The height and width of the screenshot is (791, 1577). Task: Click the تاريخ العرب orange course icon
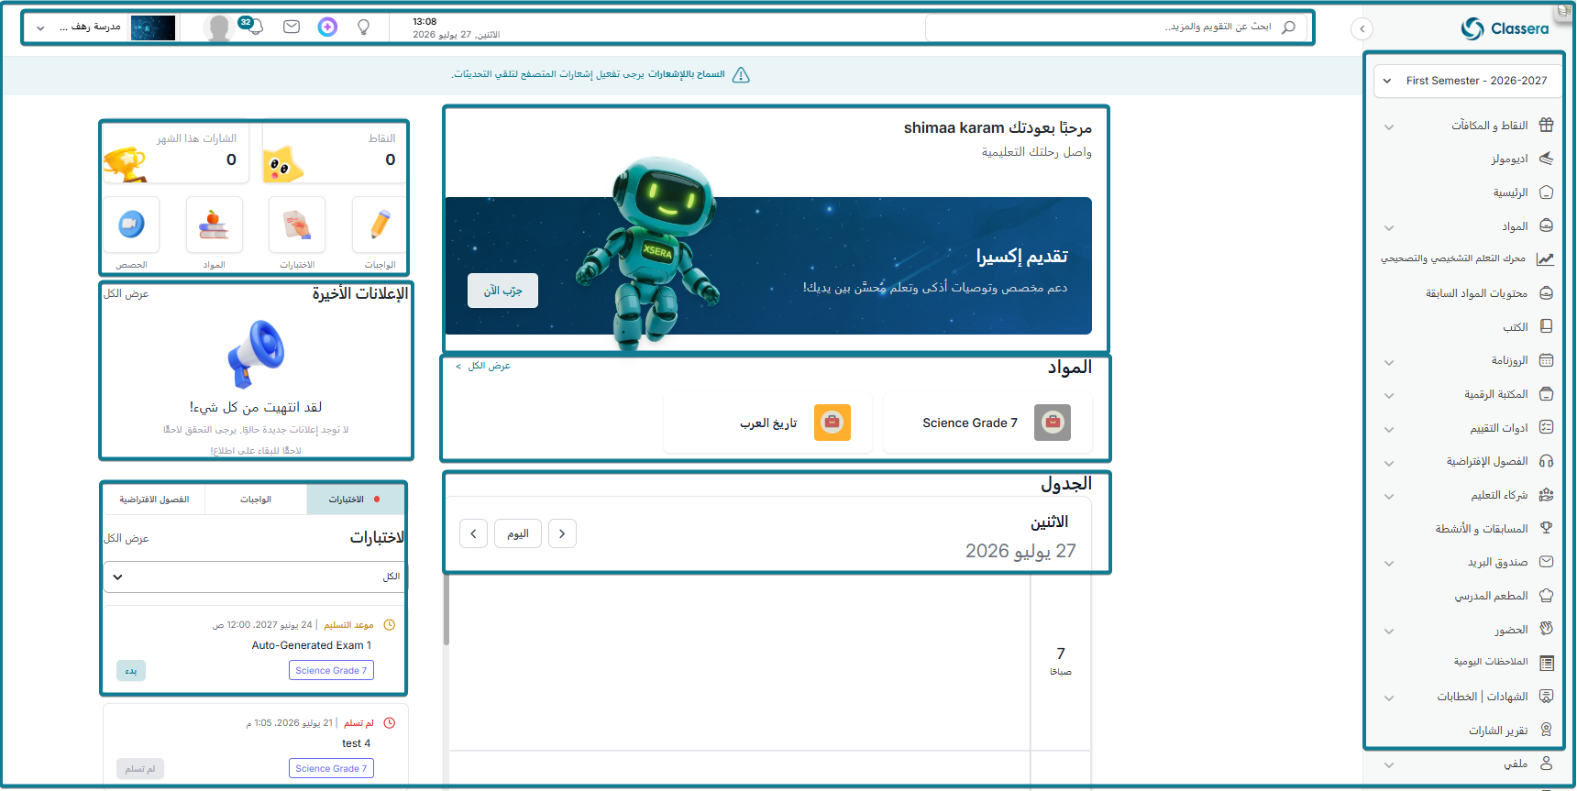833,423
